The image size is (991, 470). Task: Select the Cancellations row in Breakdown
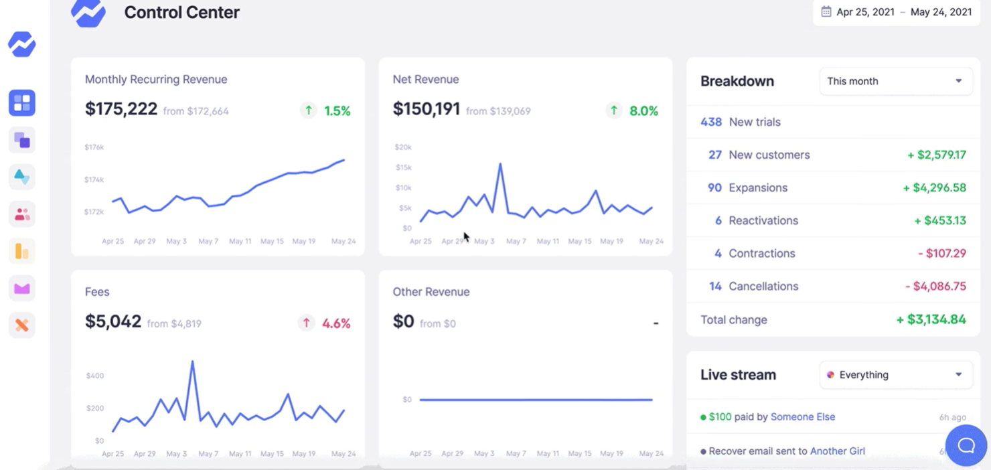tap(832, 286)
